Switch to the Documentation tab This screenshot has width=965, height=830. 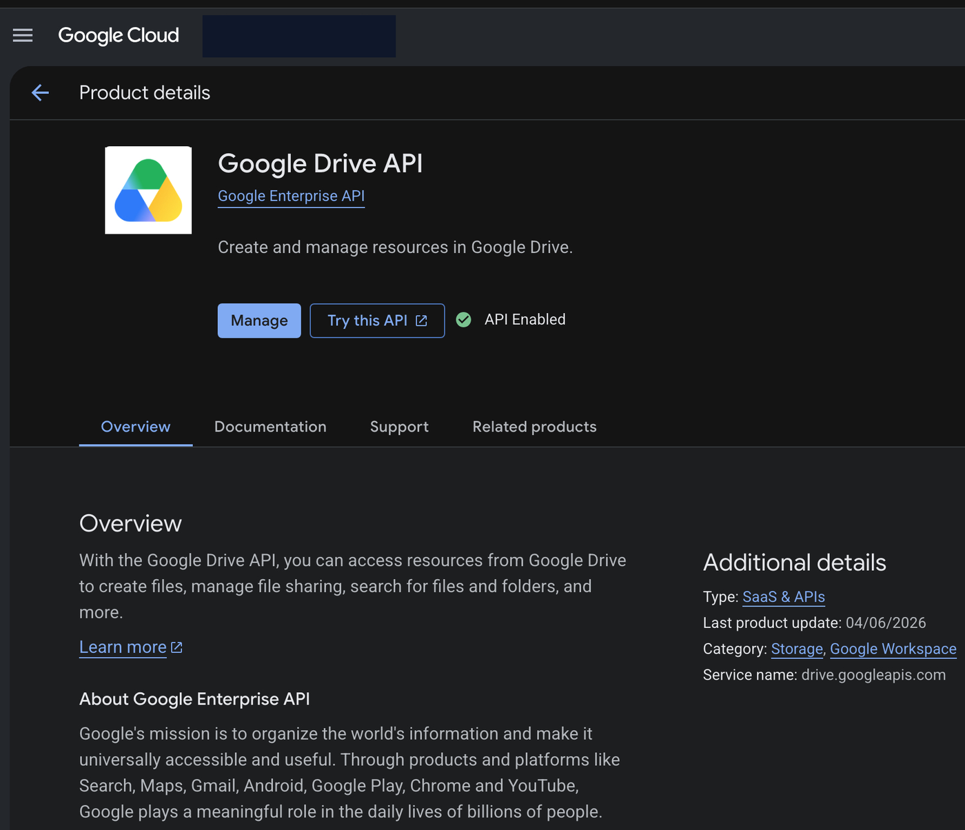(270, 427)
